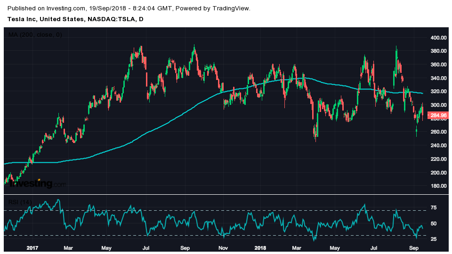Click the 260.00 price axis label
This screenshot has width=452, height=254.
(438, 132)
